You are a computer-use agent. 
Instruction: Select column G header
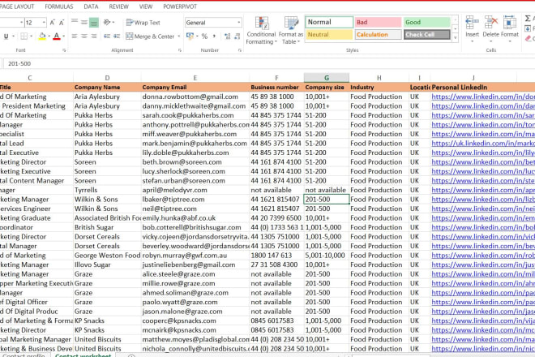327,78
